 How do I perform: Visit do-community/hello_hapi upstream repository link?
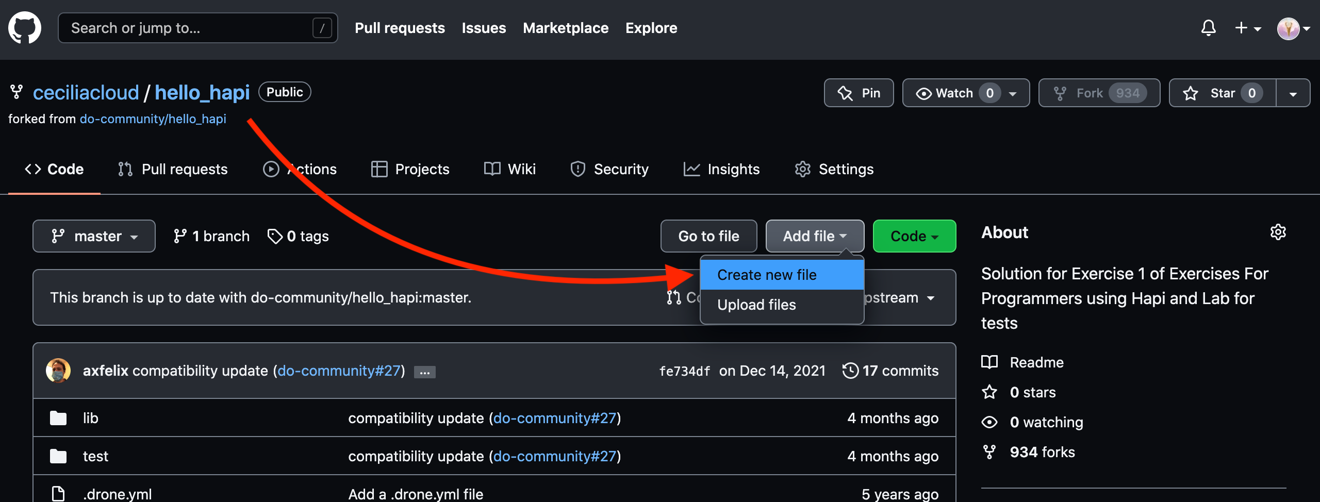pos(153,119)
